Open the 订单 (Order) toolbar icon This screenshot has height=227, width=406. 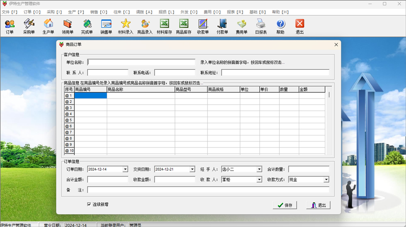[x=10, y=26]
